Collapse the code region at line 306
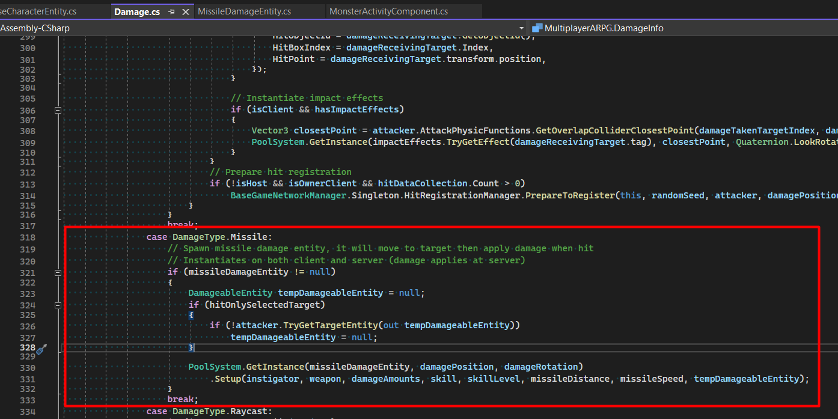Image resolution: width=838 pixels, height=419 pixels. (58, 110)
